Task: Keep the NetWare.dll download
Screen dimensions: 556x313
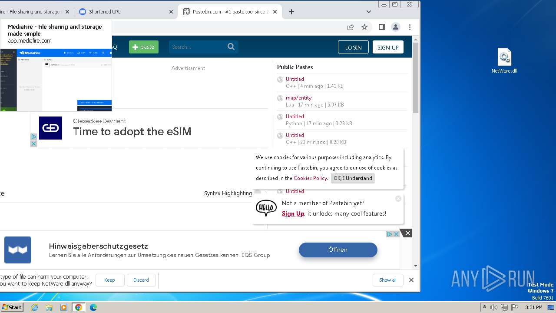Action: pos(109,280)
